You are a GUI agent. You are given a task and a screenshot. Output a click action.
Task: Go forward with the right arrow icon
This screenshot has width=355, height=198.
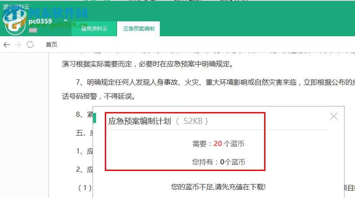pos(17,44)
